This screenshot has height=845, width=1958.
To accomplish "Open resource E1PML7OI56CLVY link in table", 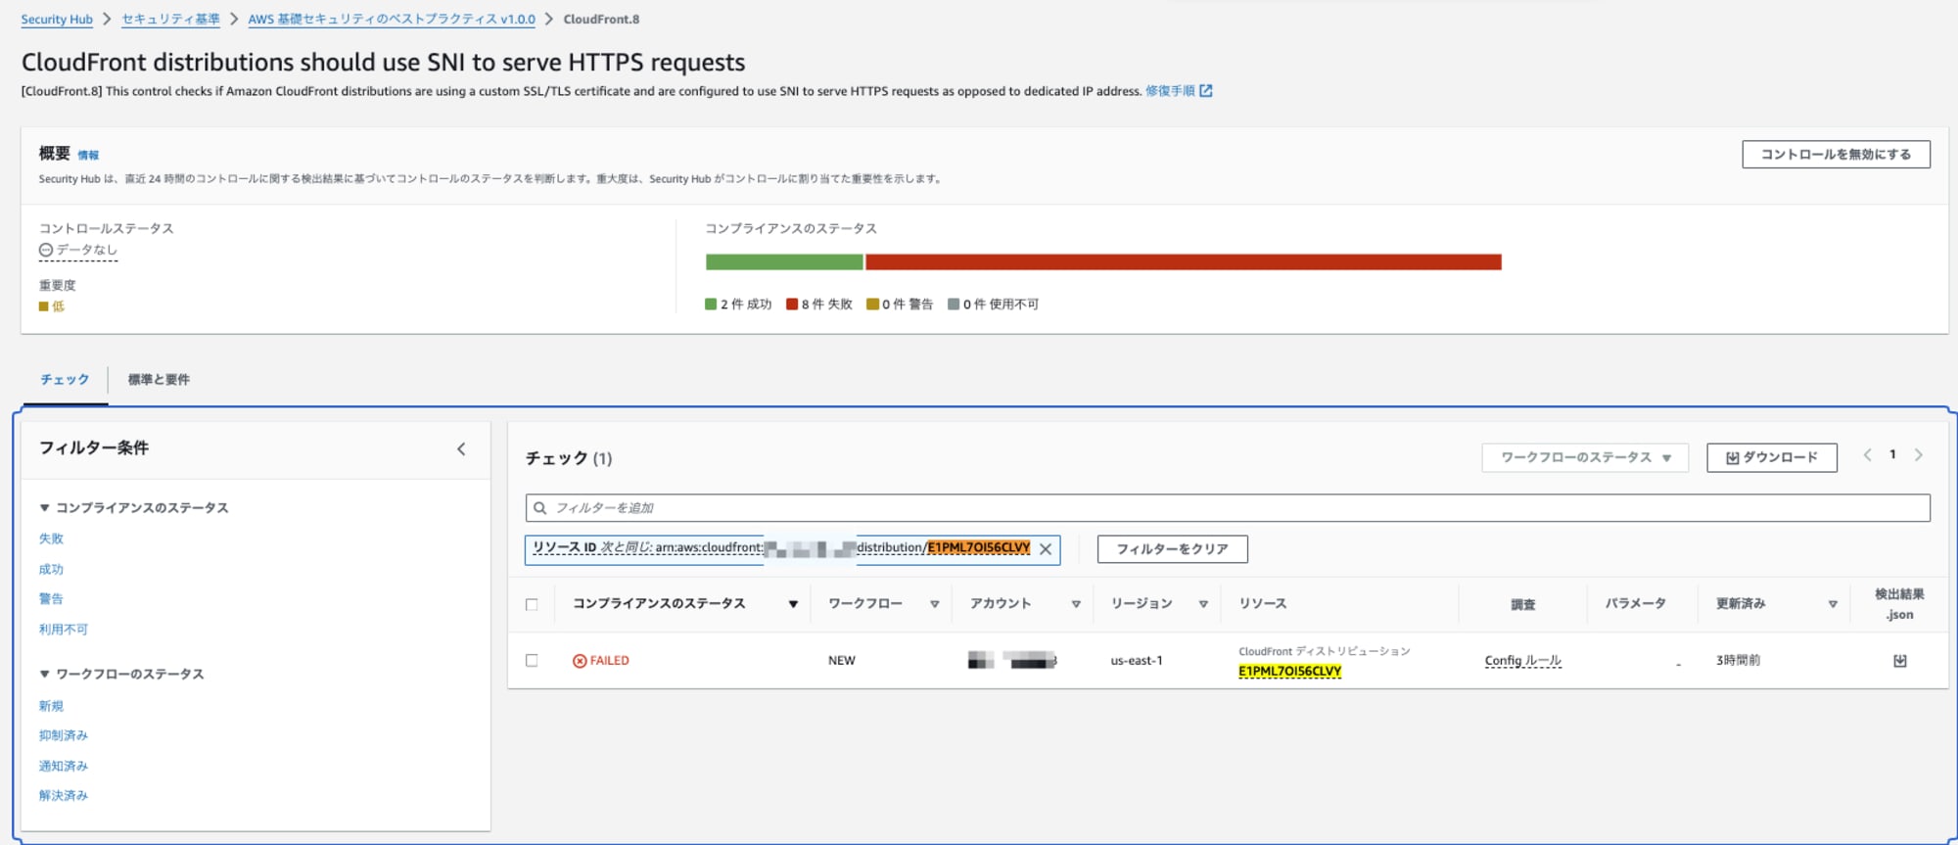I will click(1289, 672).
